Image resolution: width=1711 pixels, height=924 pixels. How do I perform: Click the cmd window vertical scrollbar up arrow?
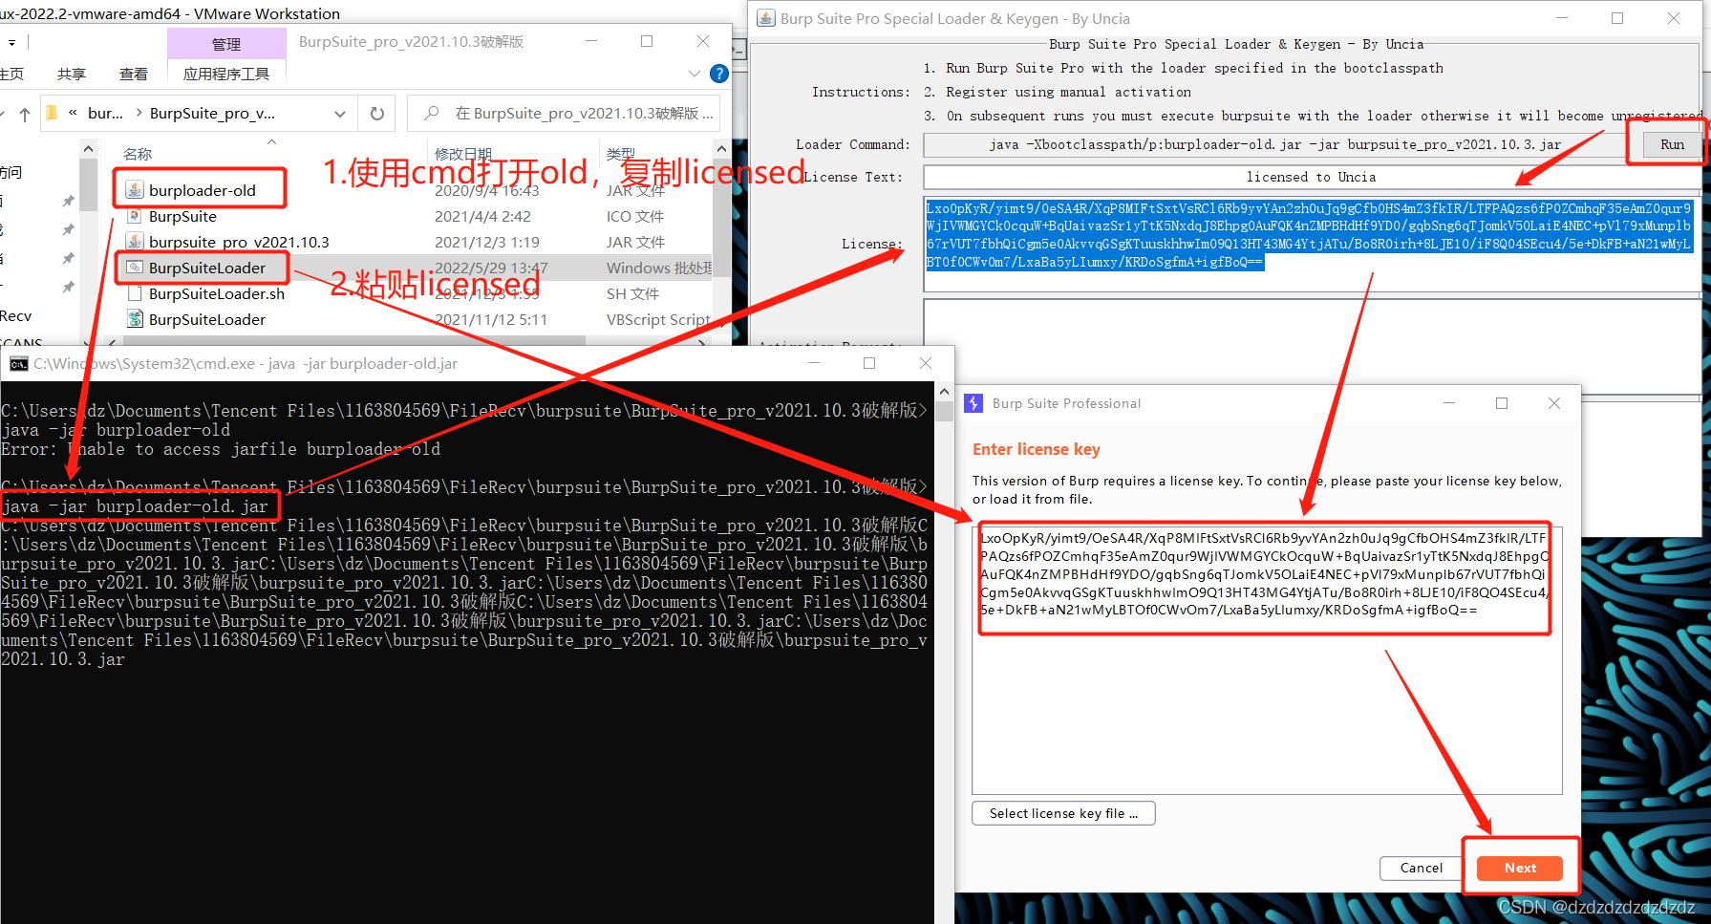(x=944, y=392)
